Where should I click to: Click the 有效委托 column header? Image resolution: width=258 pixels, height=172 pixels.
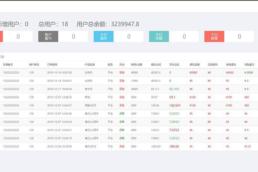click(231, 64)
